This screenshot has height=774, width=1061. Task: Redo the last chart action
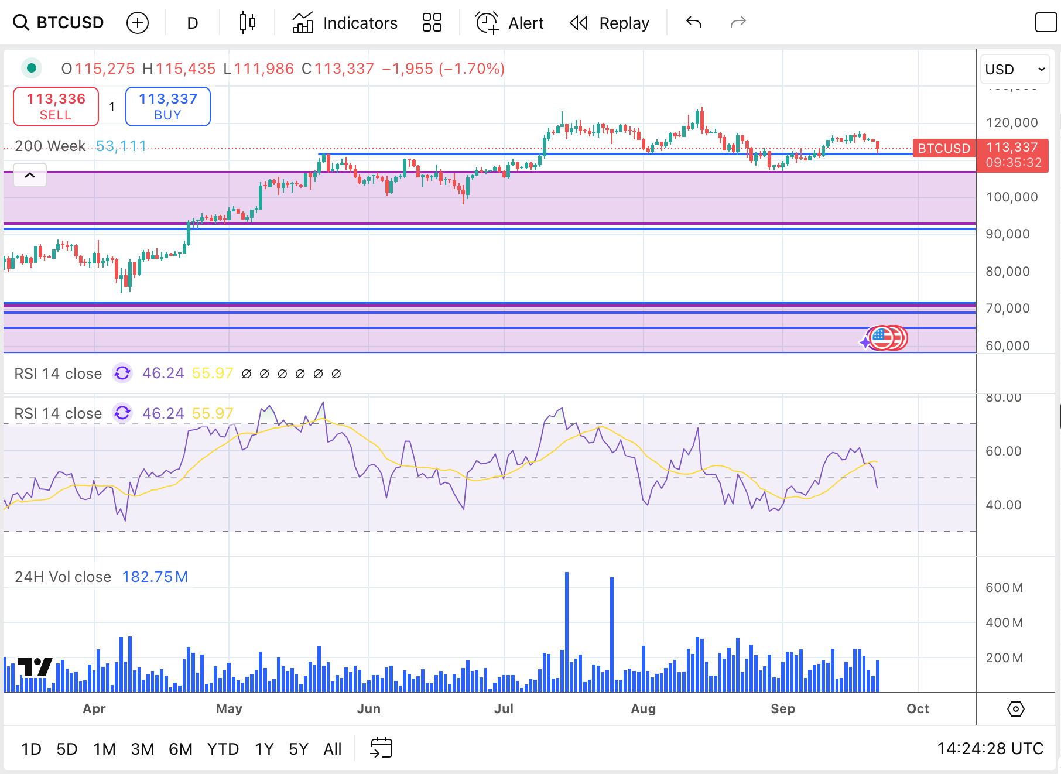coord(738,23)
